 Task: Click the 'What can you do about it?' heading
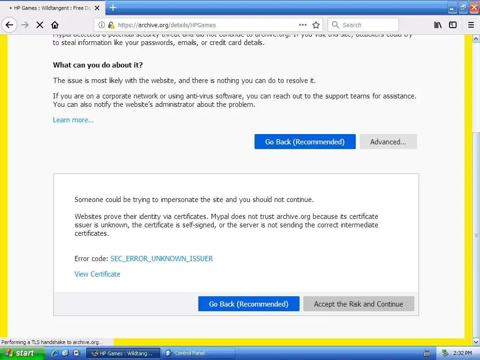pos(98,65)
